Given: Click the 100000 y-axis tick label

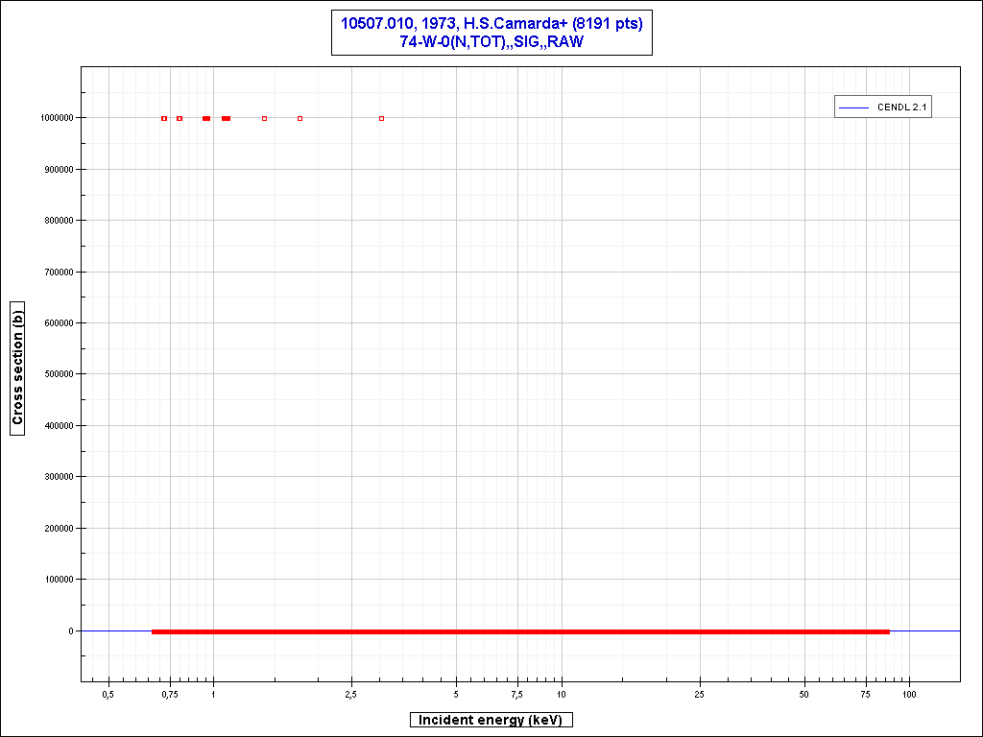Looking at the screenshot, I should pos(58,580).
